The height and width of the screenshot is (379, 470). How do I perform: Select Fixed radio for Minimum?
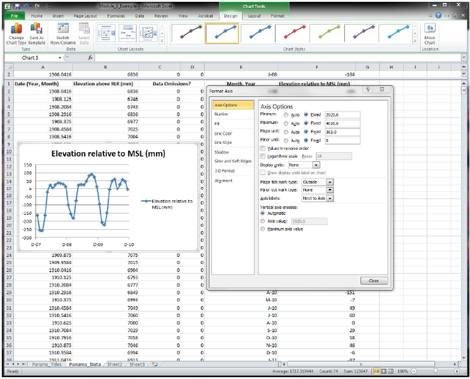tap(306, 114)
